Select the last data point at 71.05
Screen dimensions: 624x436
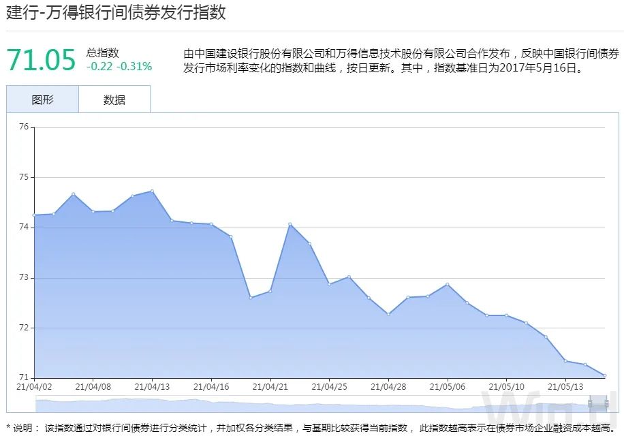pos(604,375)
